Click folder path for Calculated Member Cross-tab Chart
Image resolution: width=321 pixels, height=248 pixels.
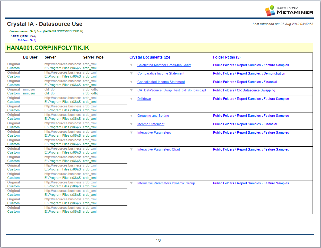[251, 65]
